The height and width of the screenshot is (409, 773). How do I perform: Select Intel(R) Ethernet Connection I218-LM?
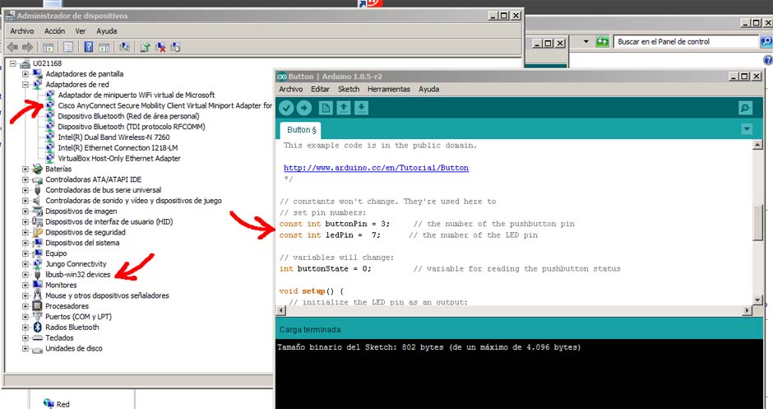(118, 148)
